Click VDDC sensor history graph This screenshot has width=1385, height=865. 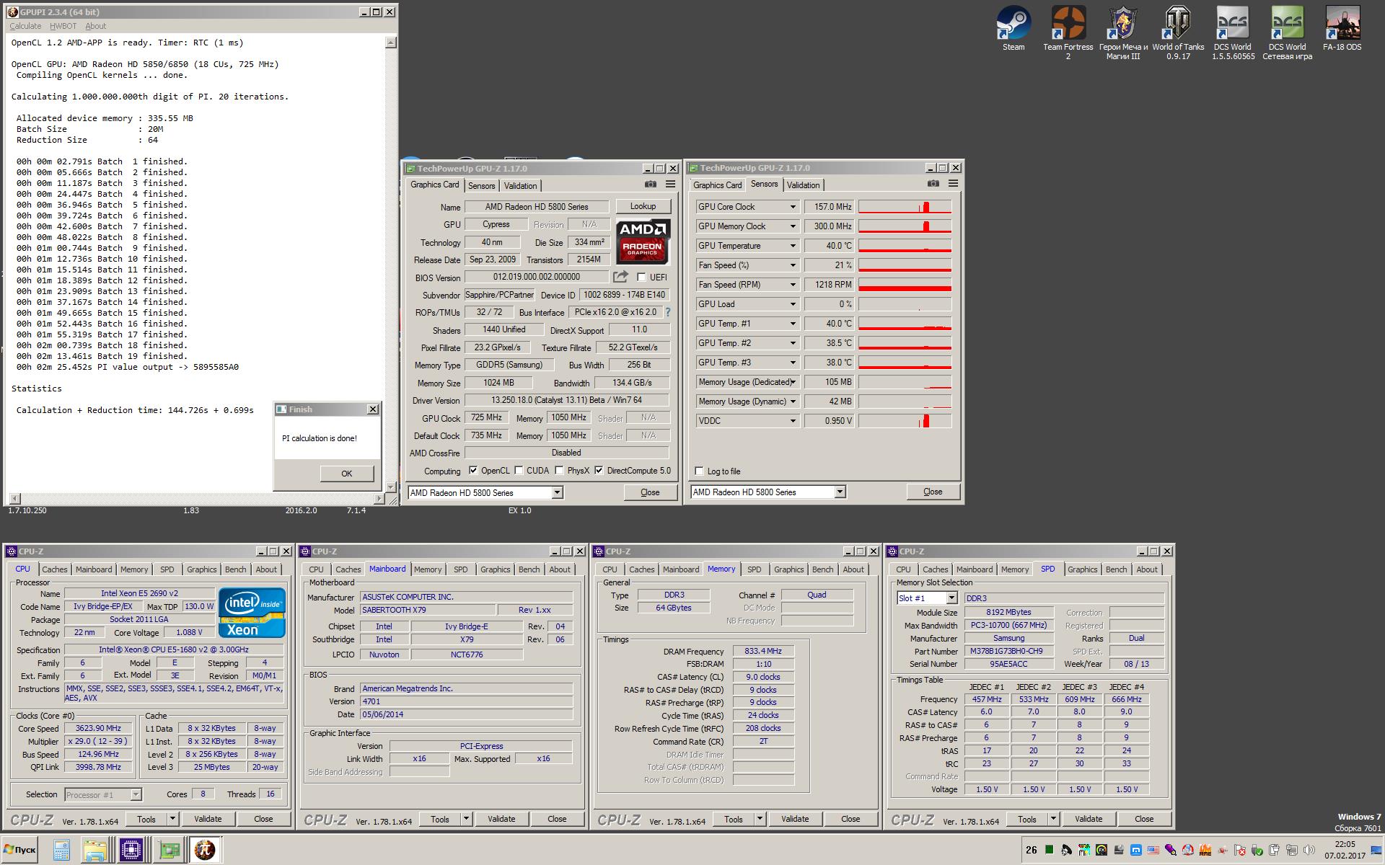905,421
